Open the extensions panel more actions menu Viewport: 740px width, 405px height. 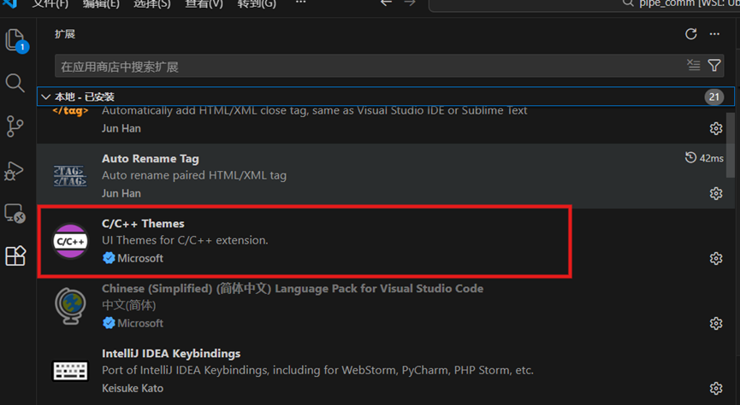[x=714, y=34]
